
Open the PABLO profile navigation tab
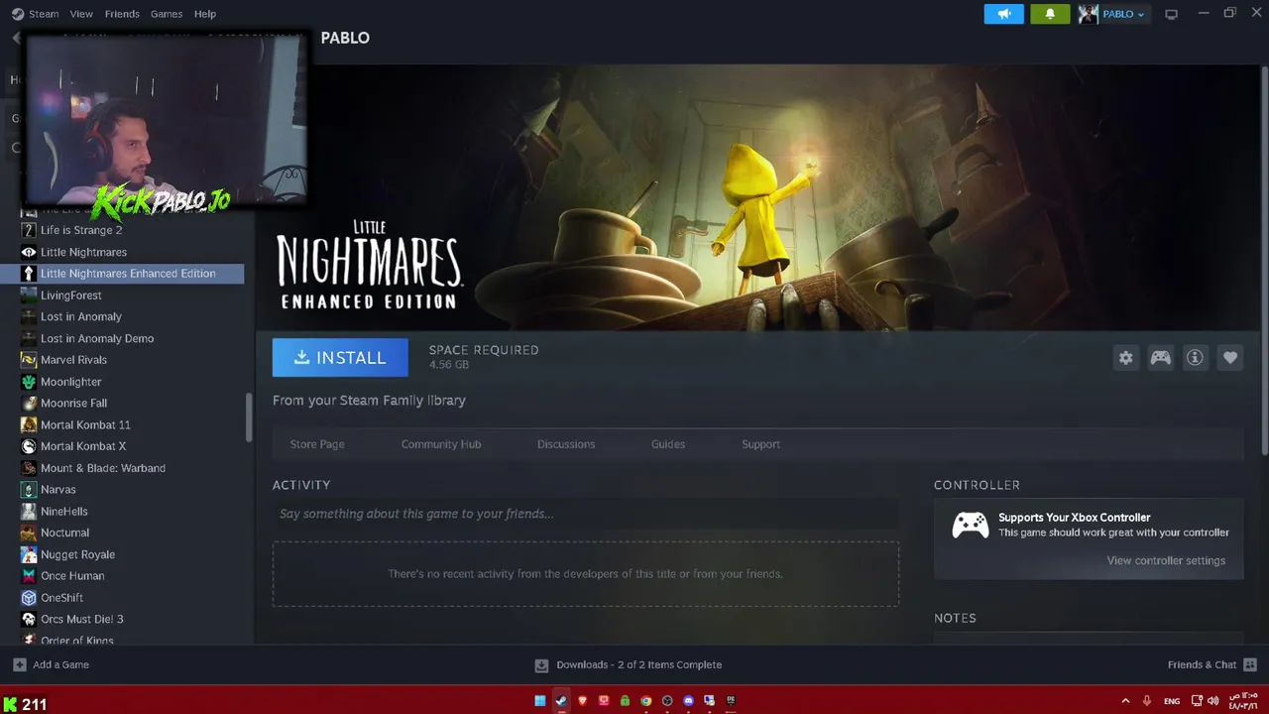[x=345, y=38]
